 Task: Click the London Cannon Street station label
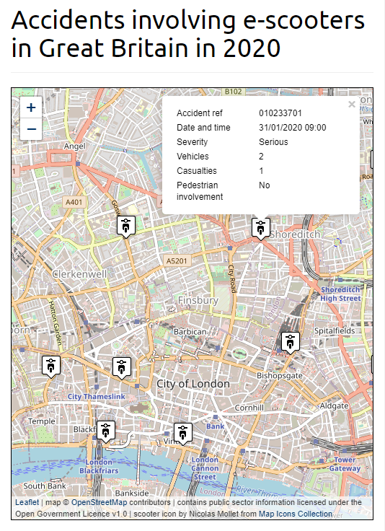(205, 468)
